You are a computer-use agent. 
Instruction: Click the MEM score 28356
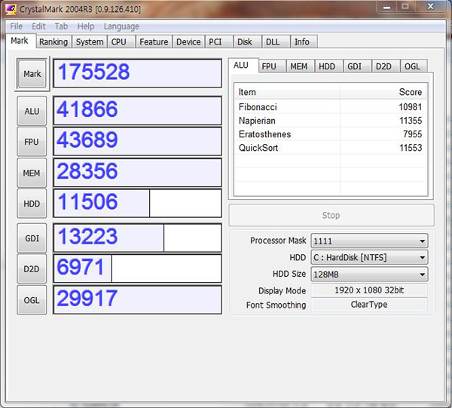[x=138, y=173]
